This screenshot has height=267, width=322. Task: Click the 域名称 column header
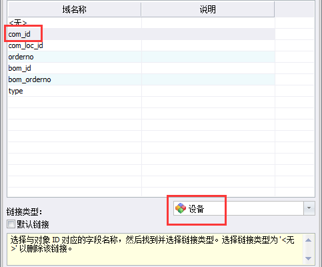point(75,9)
